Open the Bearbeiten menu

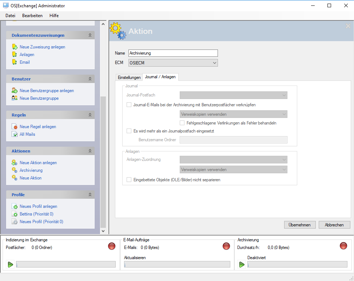(32, 16)
